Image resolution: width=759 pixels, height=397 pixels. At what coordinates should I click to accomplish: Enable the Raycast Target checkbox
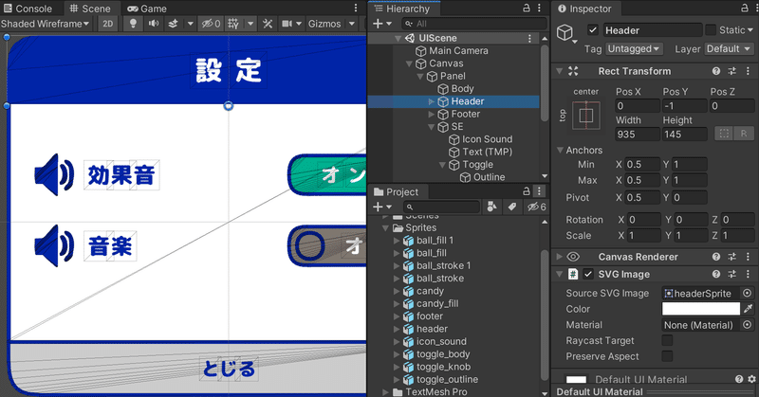(668, 340)
